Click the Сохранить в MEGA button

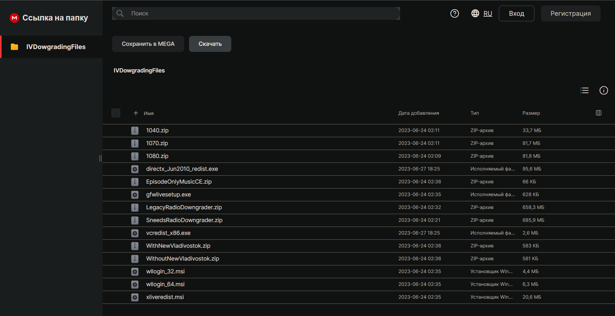[148, 44]
